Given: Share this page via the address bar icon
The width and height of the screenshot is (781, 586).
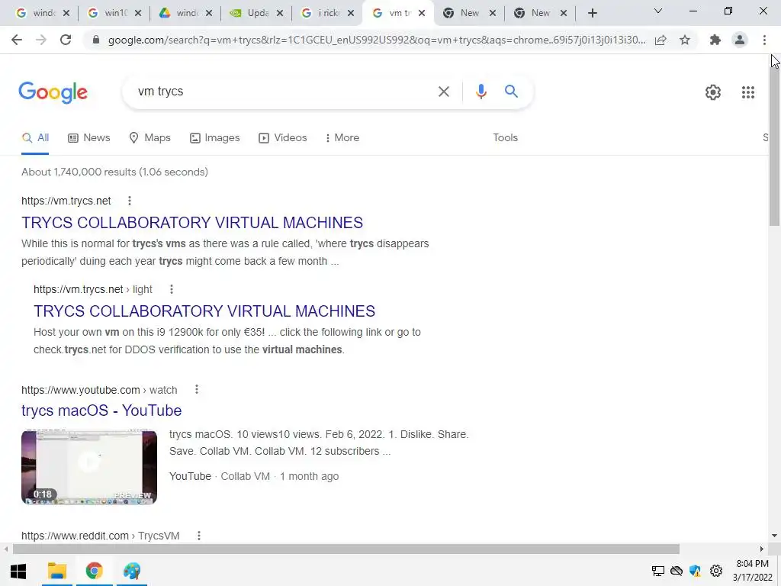Looking at the screenshot, I should 660,40.
